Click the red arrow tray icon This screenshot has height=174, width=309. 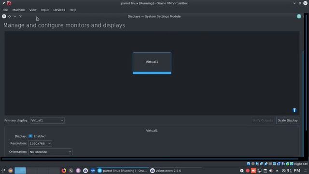tap(253, 171)
